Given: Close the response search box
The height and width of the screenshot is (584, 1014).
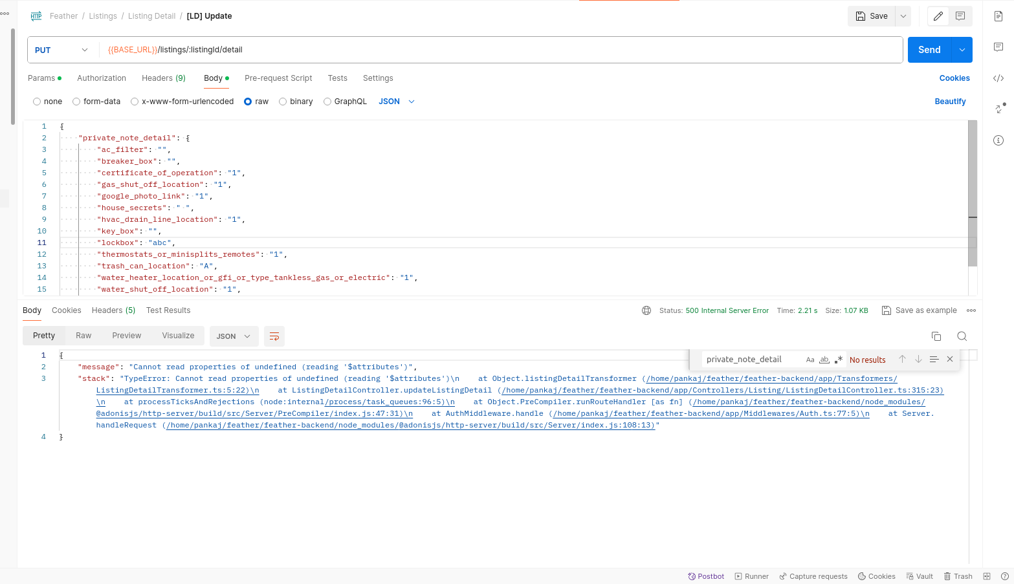Looking at the screenshot, I should (x=950, y=360).
